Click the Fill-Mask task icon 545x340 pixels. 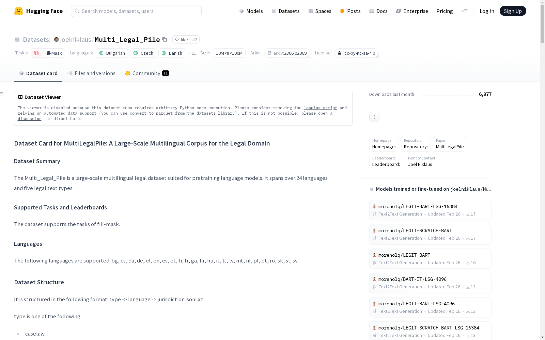coord(36,53)
